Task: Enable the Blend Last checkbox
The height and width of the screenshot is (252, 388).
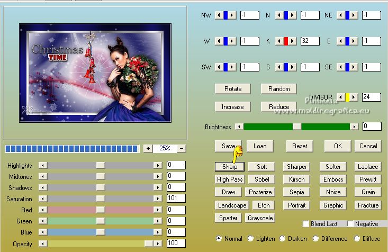Action: point(306,224)
